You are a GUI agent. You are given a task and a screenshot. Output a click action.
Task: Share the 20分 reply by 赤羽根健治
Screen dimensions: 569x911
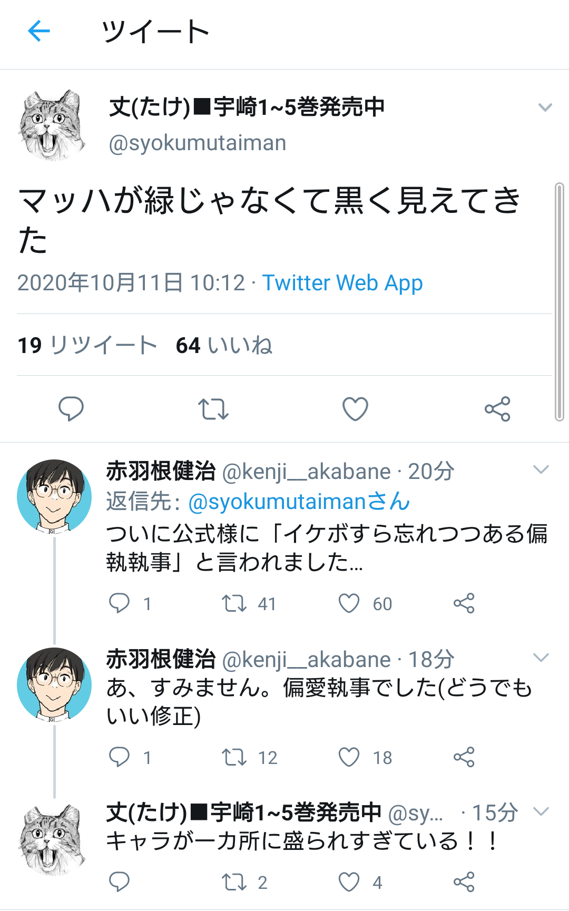[464, 603]
